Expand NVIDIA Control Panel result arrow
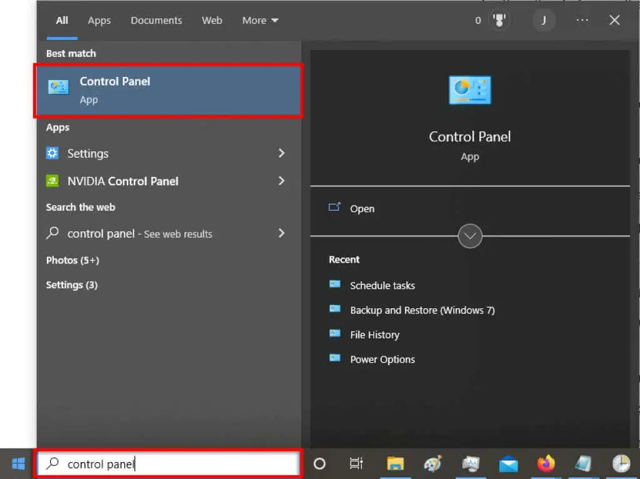640x479 pixels. click(281, 181)
